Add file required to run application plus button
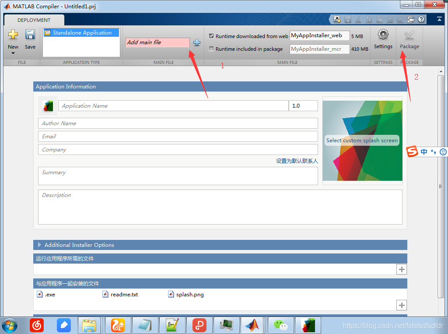Screen dimensions: 448x334 402,269
